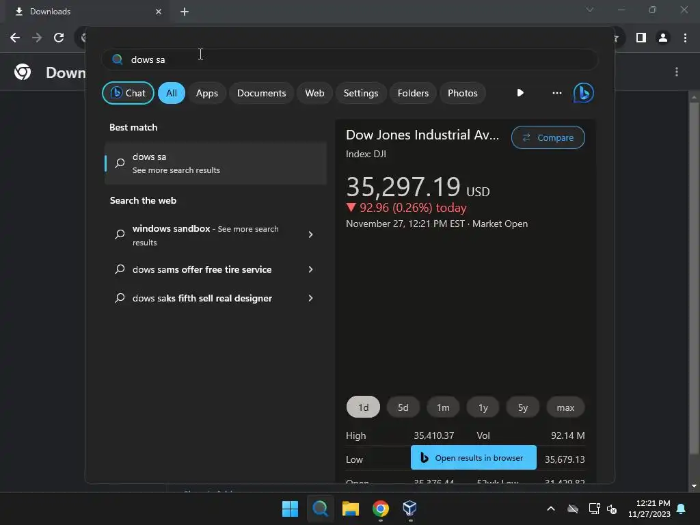Screen dimensions: 700x525
Task: Select the Settings filter
Action: [361, 93]
